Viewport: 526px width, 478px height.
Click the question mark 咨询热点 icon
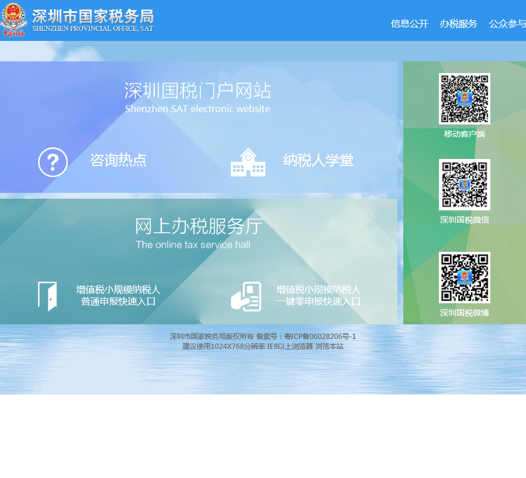53,162
